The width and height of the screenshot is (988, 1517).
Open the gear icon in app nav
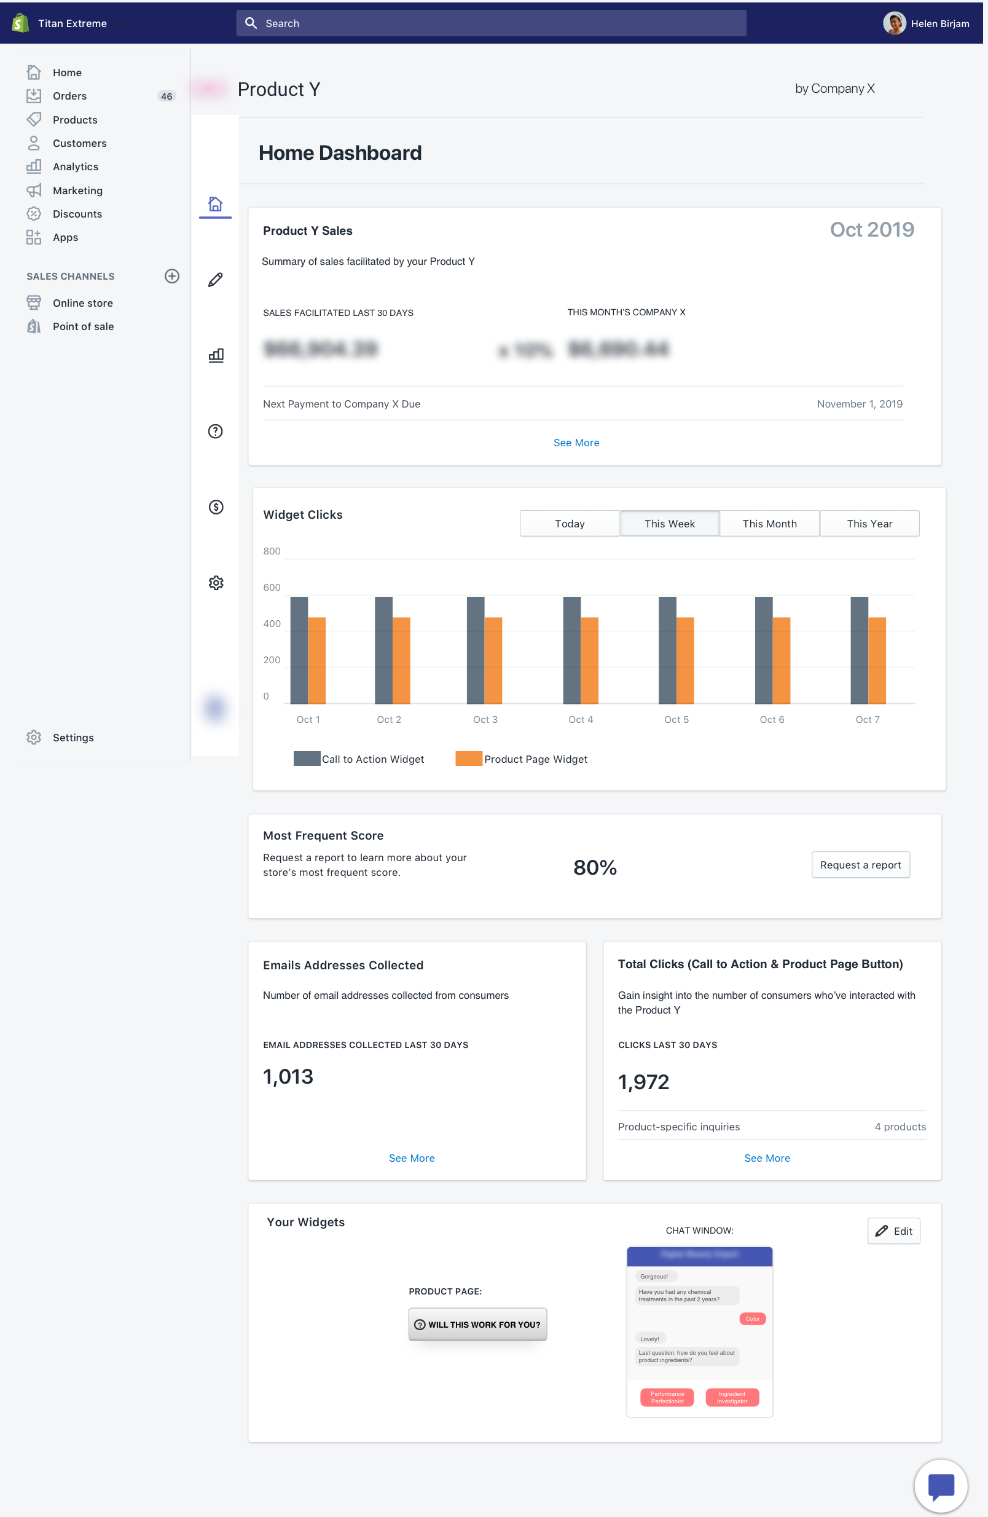click(216, 583)
